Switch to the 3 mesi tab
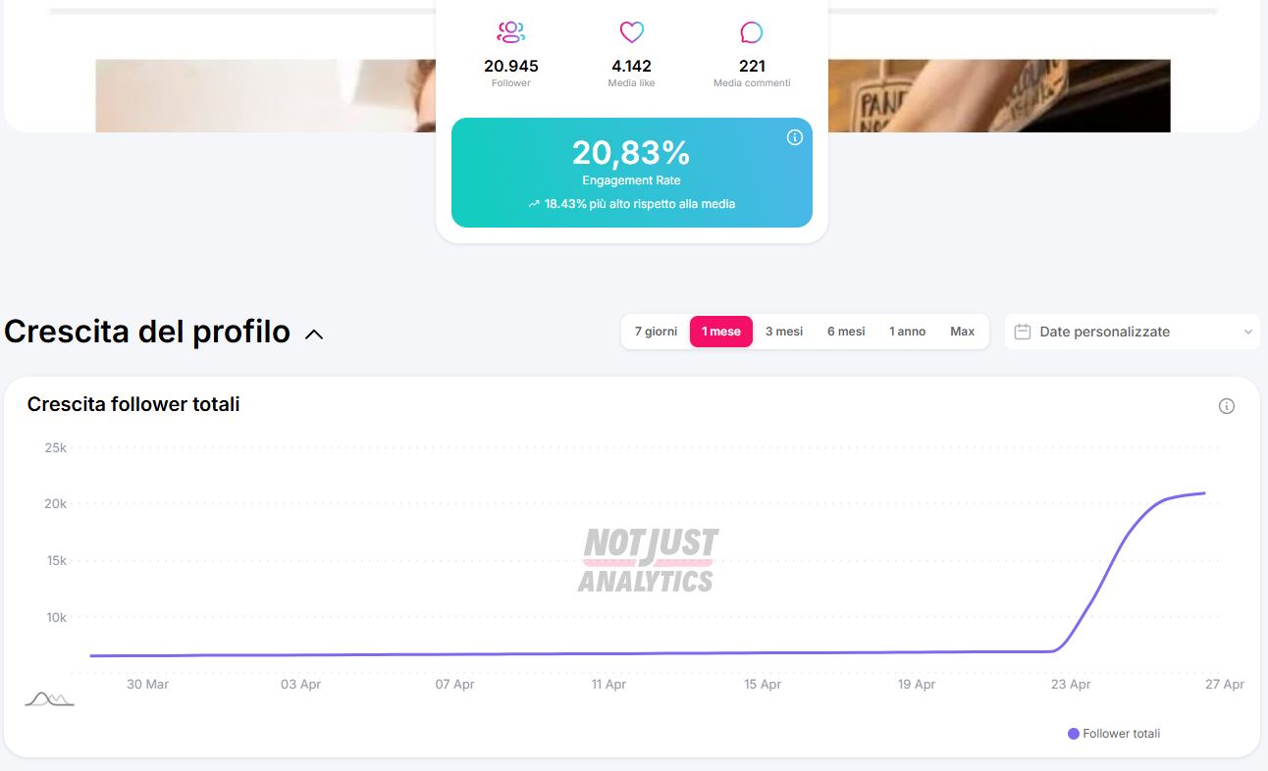 (x=784, y=332)
